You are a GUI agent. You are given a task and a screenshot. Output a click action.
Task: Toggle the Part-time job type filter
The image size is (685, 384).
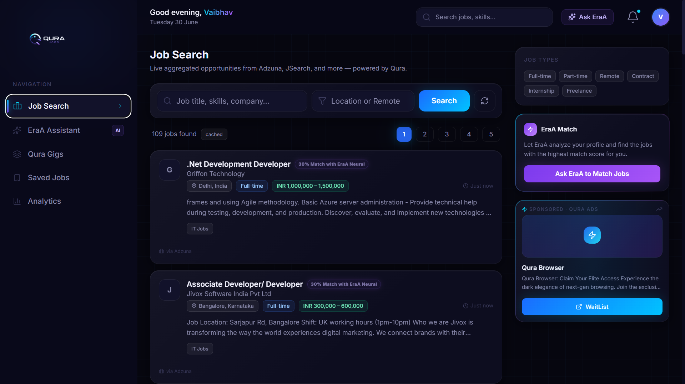point(575,76)
